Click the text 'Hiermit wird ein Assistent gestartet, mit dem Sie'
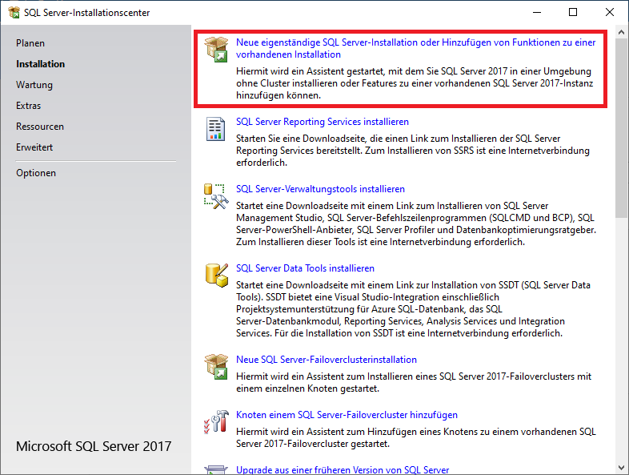Viewport: 629px width, 475px height. (x=336, y=71)
